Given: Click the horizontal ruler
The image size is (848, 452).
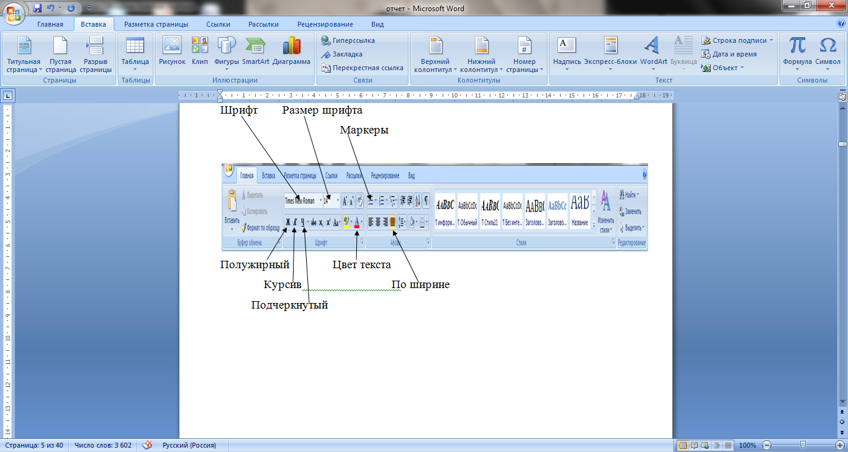Looking at the screenshot, I should pyautogui.click(x=426, y=96).
